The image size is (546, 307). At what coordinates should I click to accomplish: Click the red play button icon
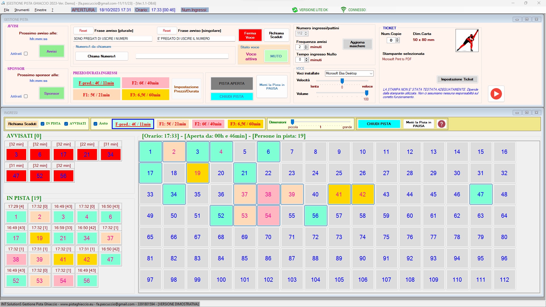click(496, 94)
